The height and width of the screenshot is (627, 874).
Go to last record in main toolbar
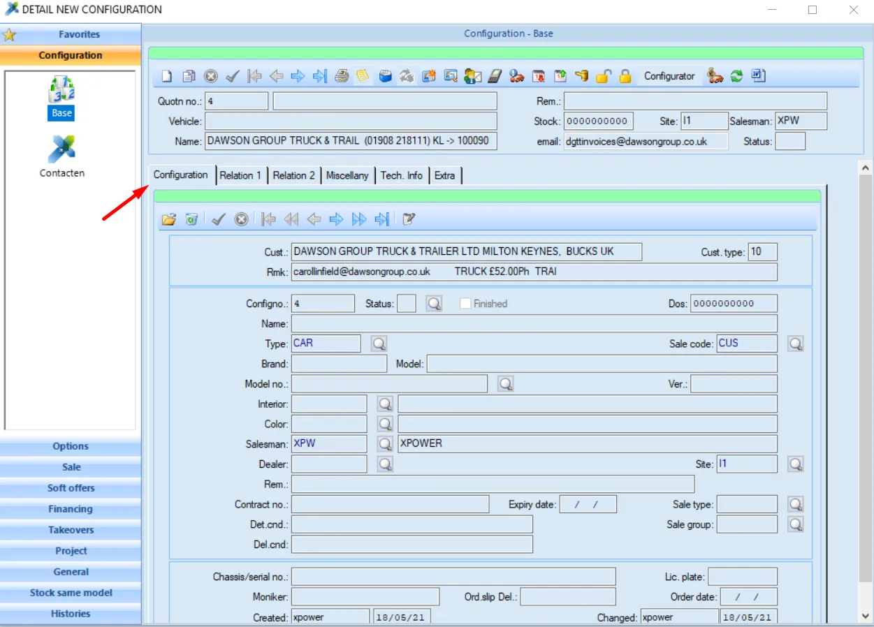coord(319,77)
